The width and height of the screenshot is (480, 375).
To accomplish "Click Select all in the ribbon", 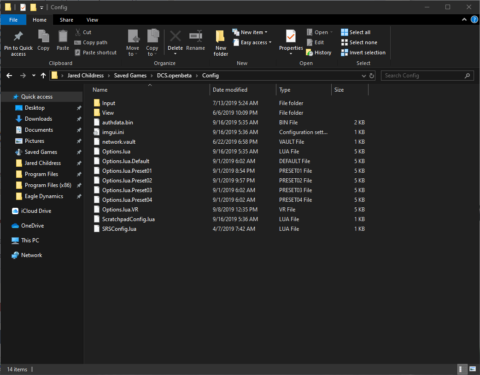I will pyautogui.click(x=356, y=32).
